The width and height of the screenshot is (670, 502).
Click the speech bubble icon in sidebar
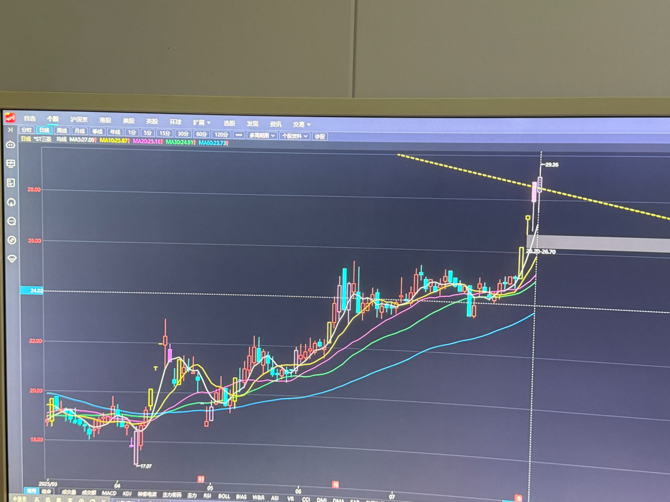12,221
